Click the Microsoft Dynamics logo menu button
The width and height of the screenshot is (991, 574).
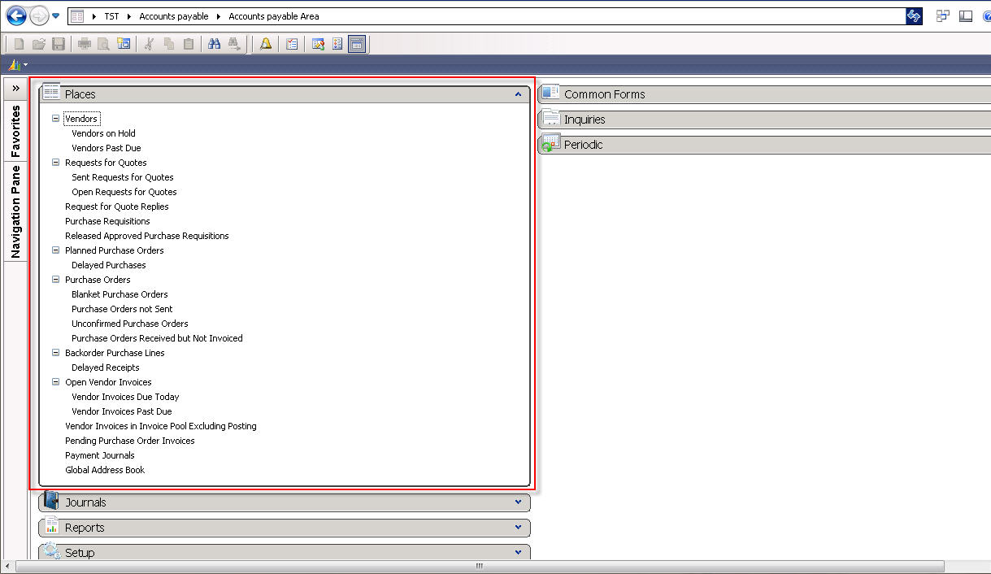click(x=15, y=64)
